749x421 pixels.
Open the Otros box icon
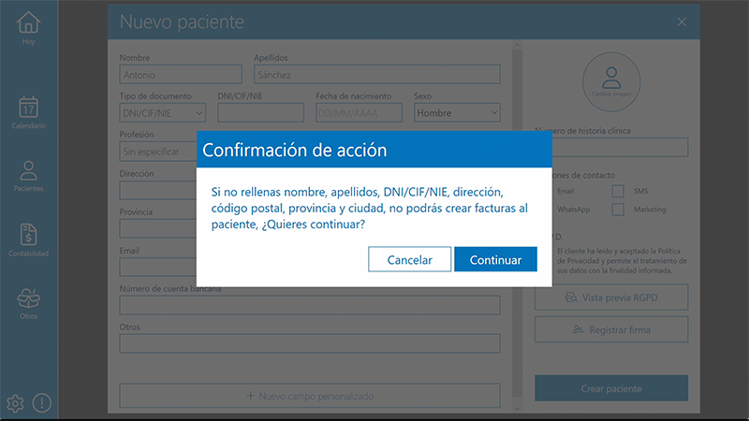28,303
